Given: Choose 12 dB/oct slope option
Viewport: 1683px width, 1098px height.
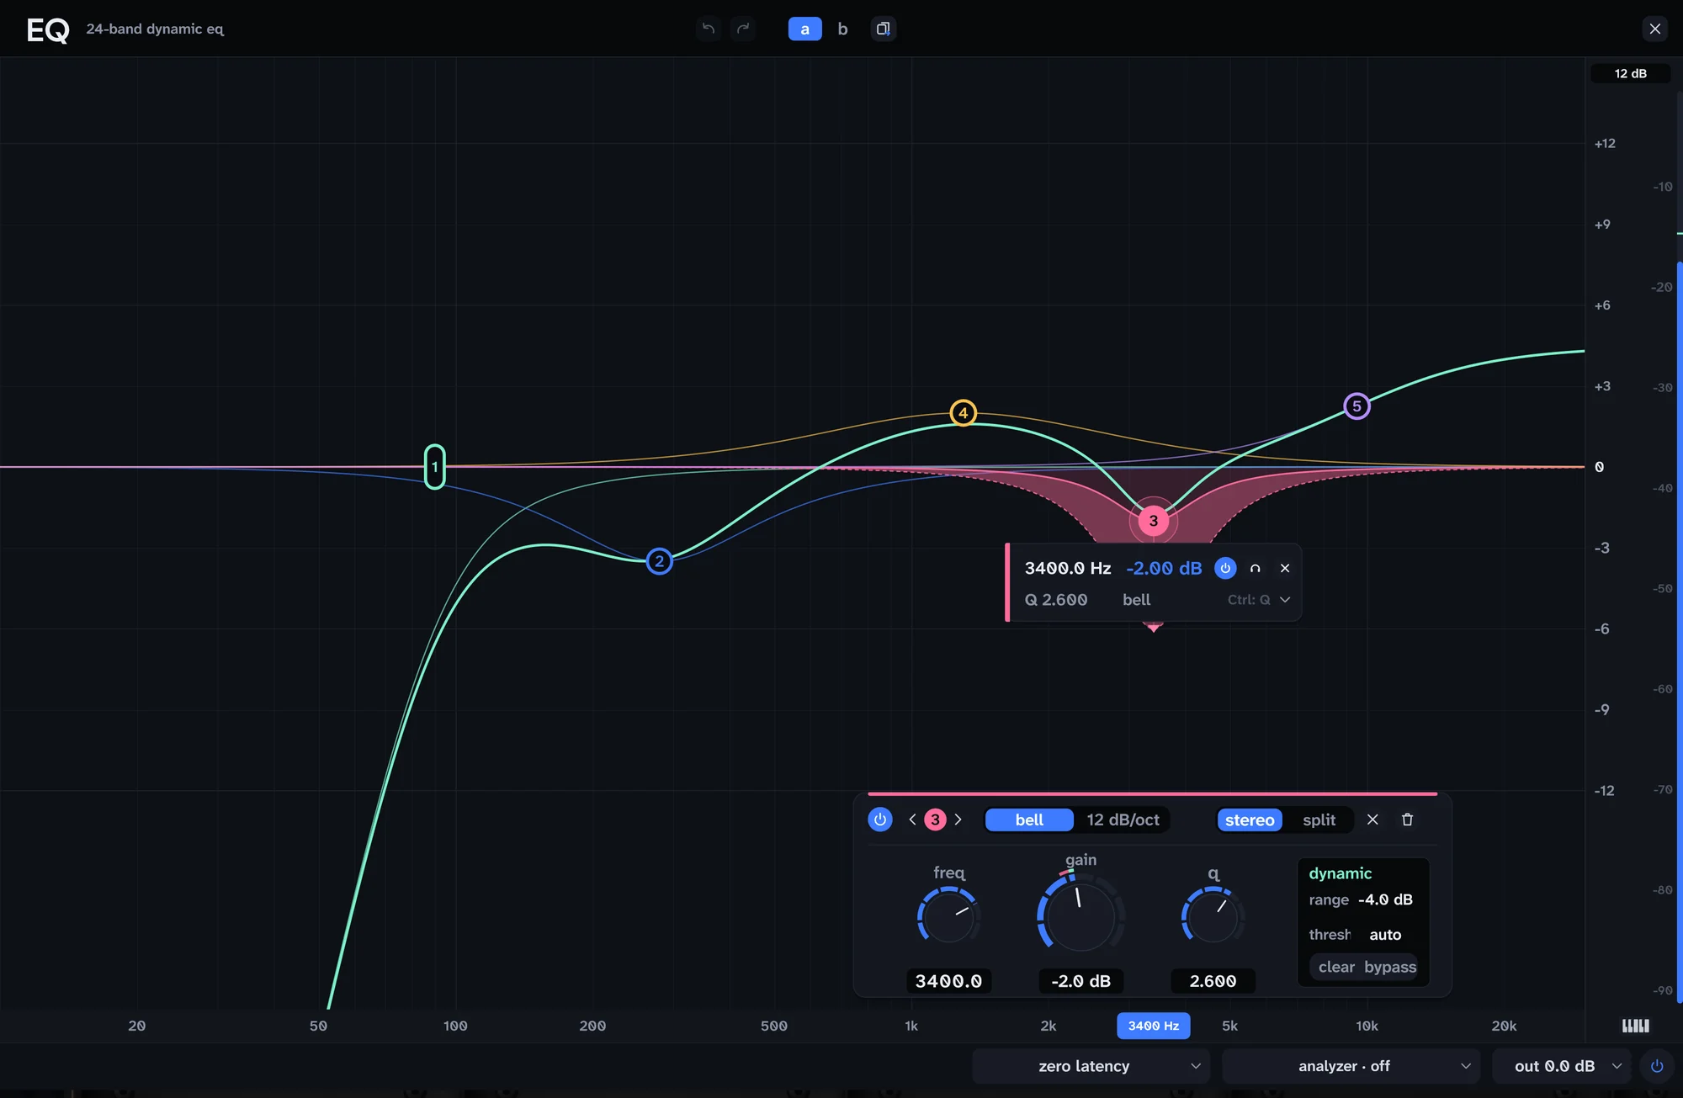Looking at the screenshot, I should 1123,820.
